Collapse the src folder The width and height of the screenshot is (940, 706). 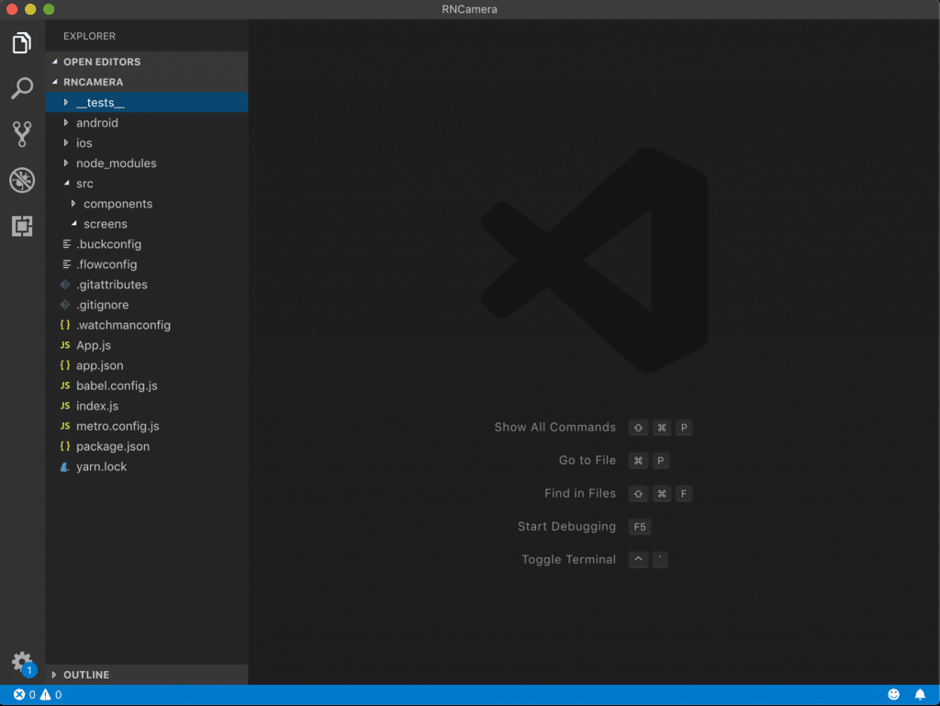point(84,184)
